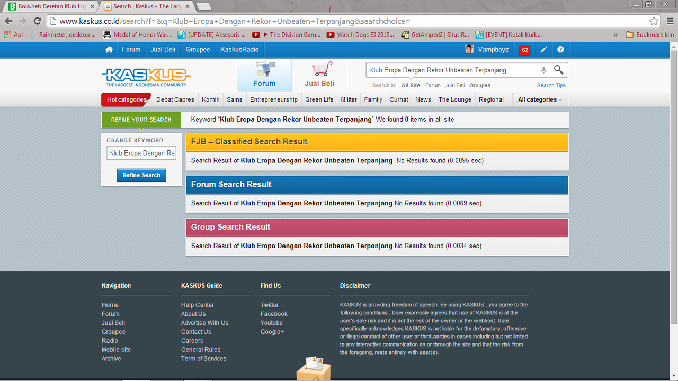Click the Hot categories tab
The image size is (678, 381).
coord(126,99)
